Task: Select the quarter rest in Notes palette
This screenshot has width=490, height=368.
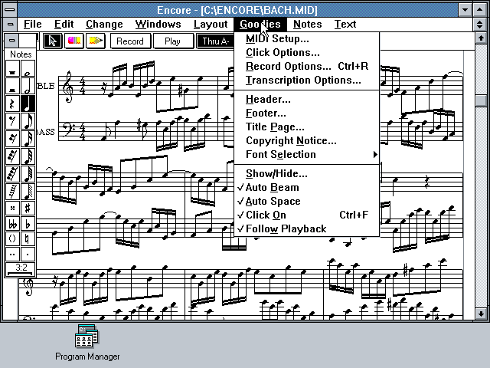Action: (13, 104)
